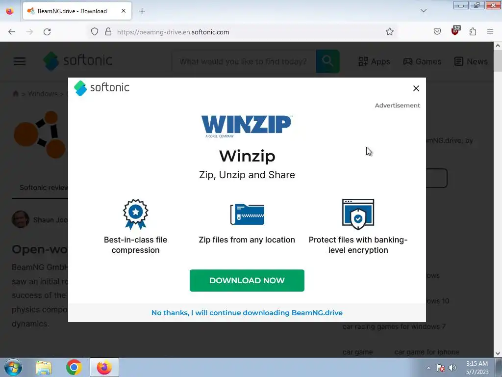502x377 pixels.
Task: Click the home breadcrumb icon
Action: 15,94
